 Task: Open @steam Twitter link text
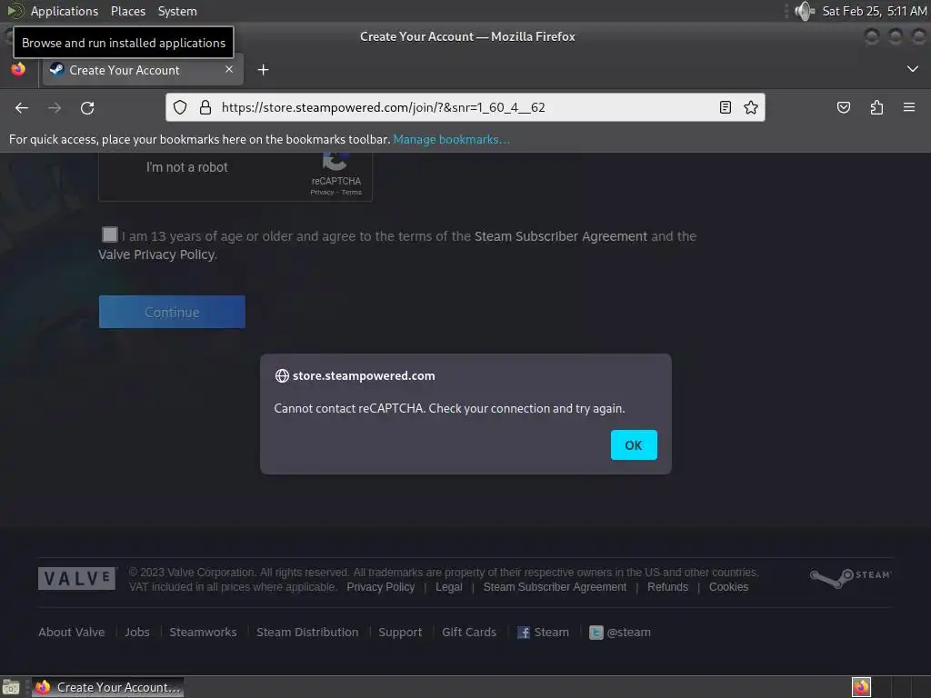(629, 633)
